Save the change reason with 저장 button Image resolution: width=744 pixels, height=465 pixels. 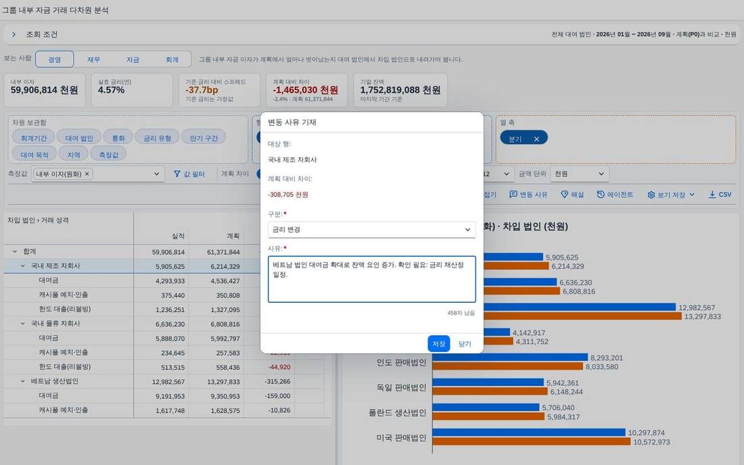pyautogui.click(x=438, y=343)
